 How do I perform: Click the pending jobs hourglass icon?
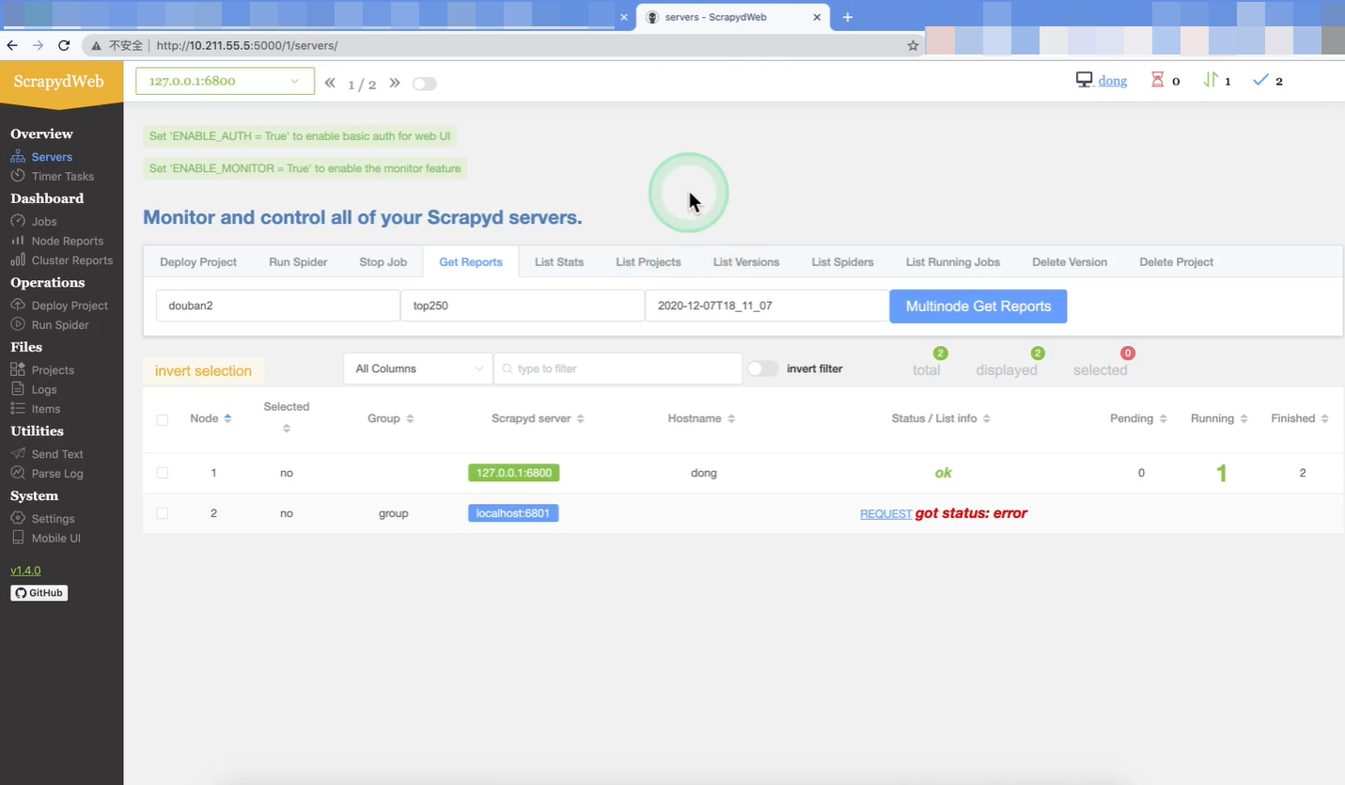1157,81
